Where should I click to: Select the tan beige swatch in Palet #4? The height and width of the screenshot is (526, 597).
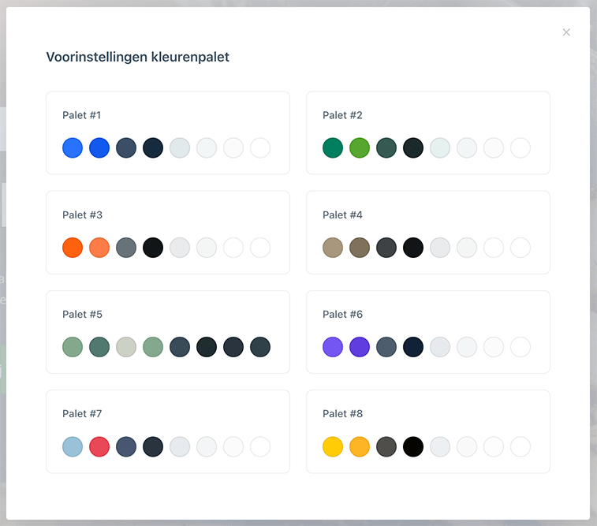(333, 248)
